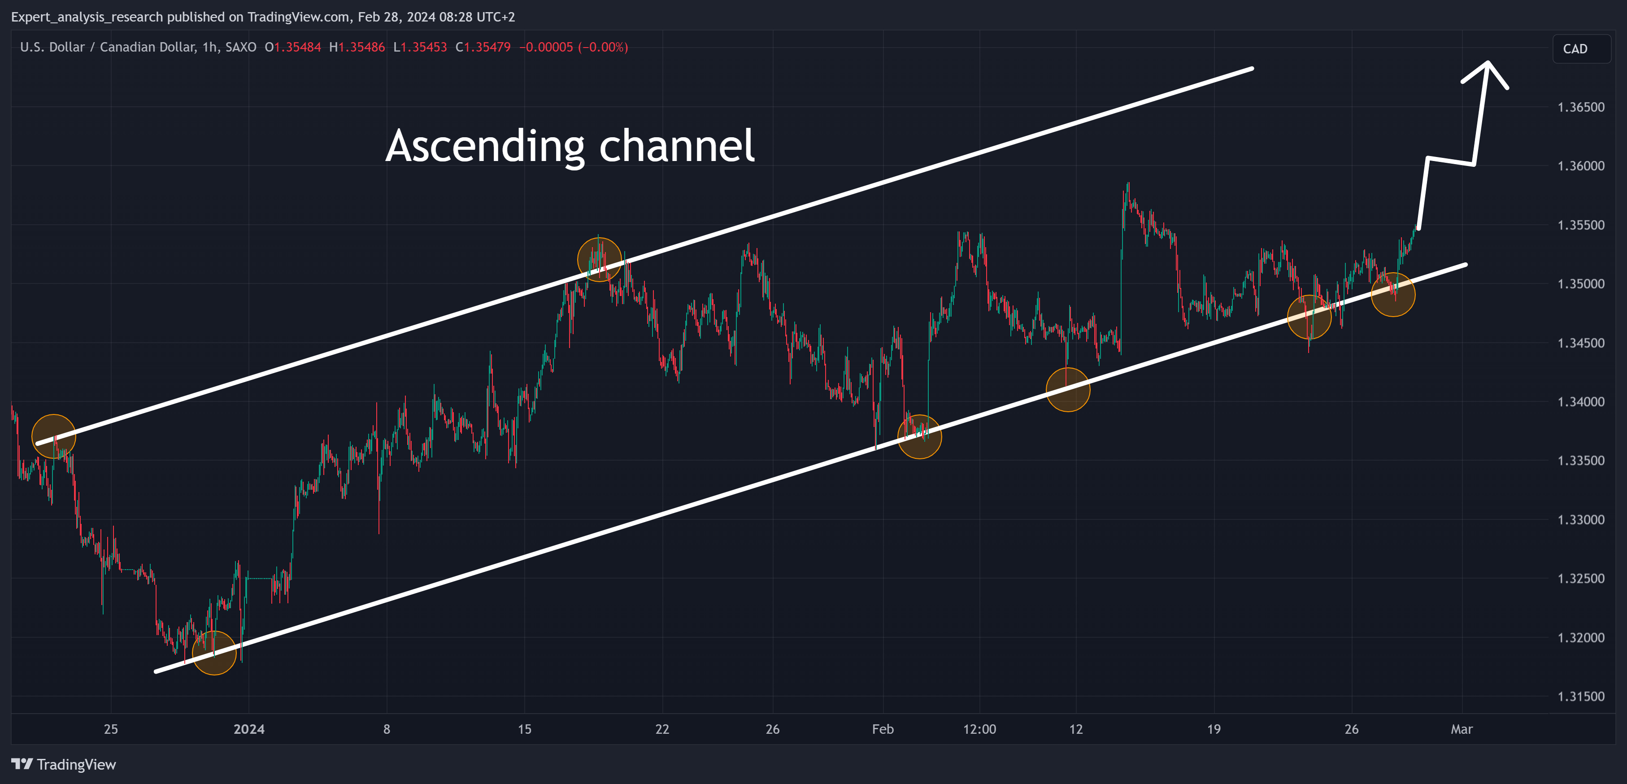This screenshot has width=1627, height=784.
Task: Click the close price value 1.35479
Action: [x=487, y=47]
